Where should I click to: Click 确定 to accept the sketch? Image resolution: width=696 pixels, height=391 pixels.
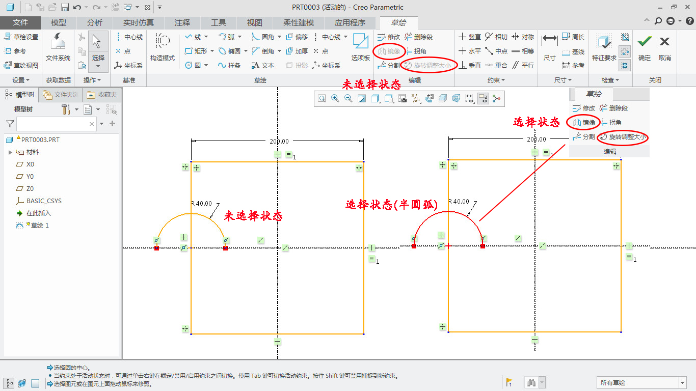point(645,48)
